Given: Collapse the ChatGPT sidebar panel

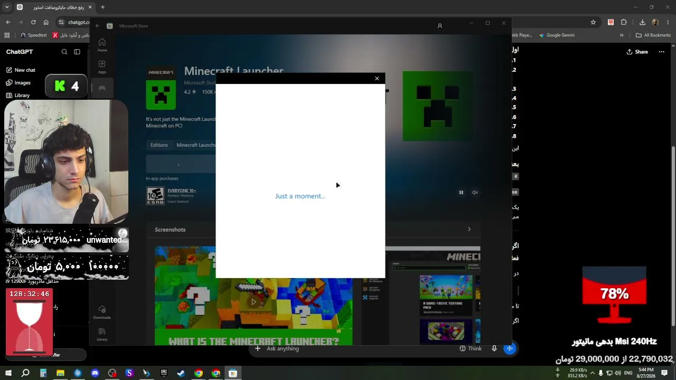Looking at the screenshot, I should coord(77,52).
